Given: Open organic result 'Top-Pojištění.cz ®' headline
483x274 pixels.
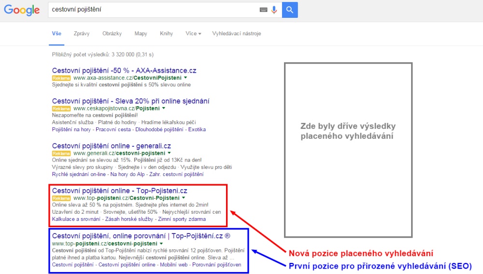Looking at the screenshot, I should click(x=141, y=236).
